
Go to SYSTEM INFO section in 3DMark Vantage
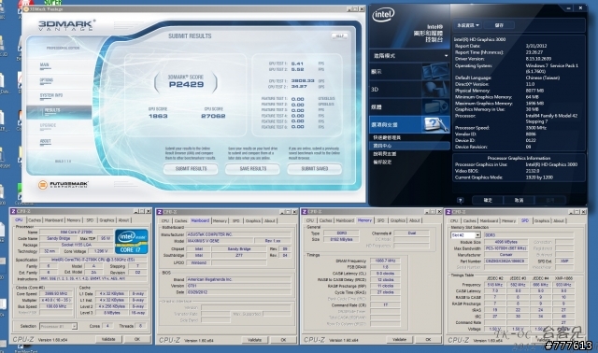click(51, 96)
